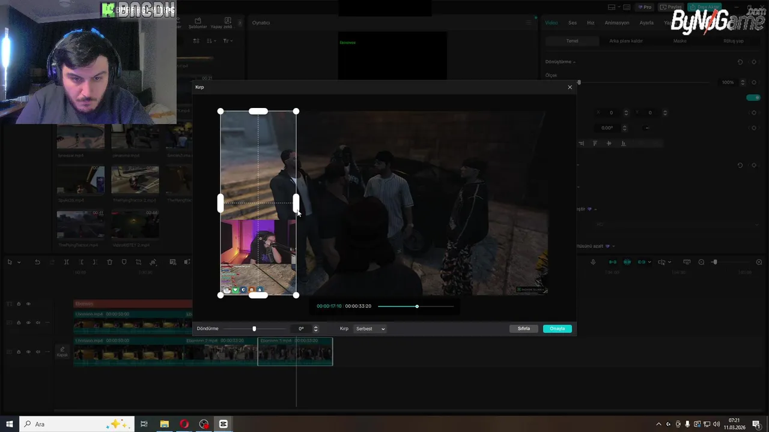Image resolution: width=769 pixels, height=432 pixels.
Task: Click the Döndürme rotation slider handle
Action: pyautogui.click(x=254, y=329)
